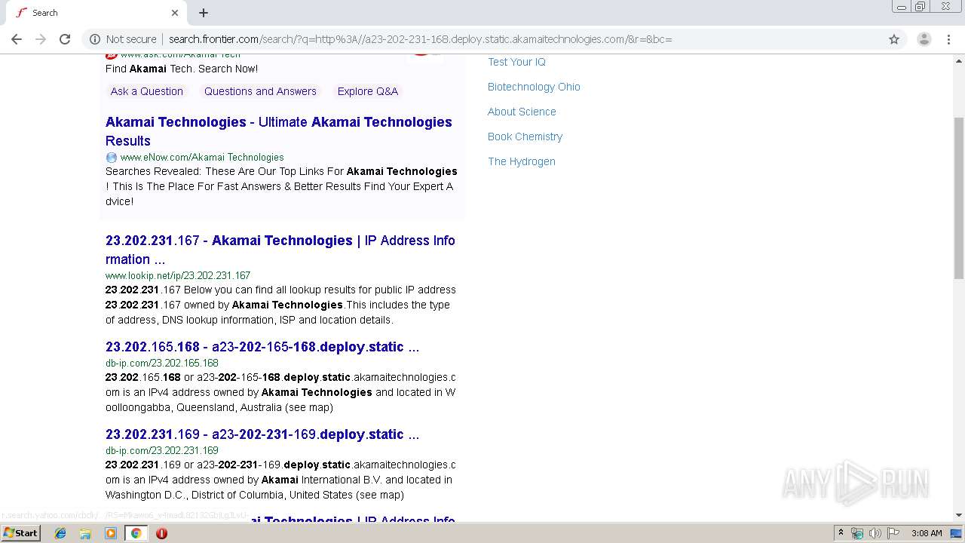The height and width of the screenshot is (543, 965).
Task: Click the ask.com ad favicon icon
Action: [x=111, y=56]
